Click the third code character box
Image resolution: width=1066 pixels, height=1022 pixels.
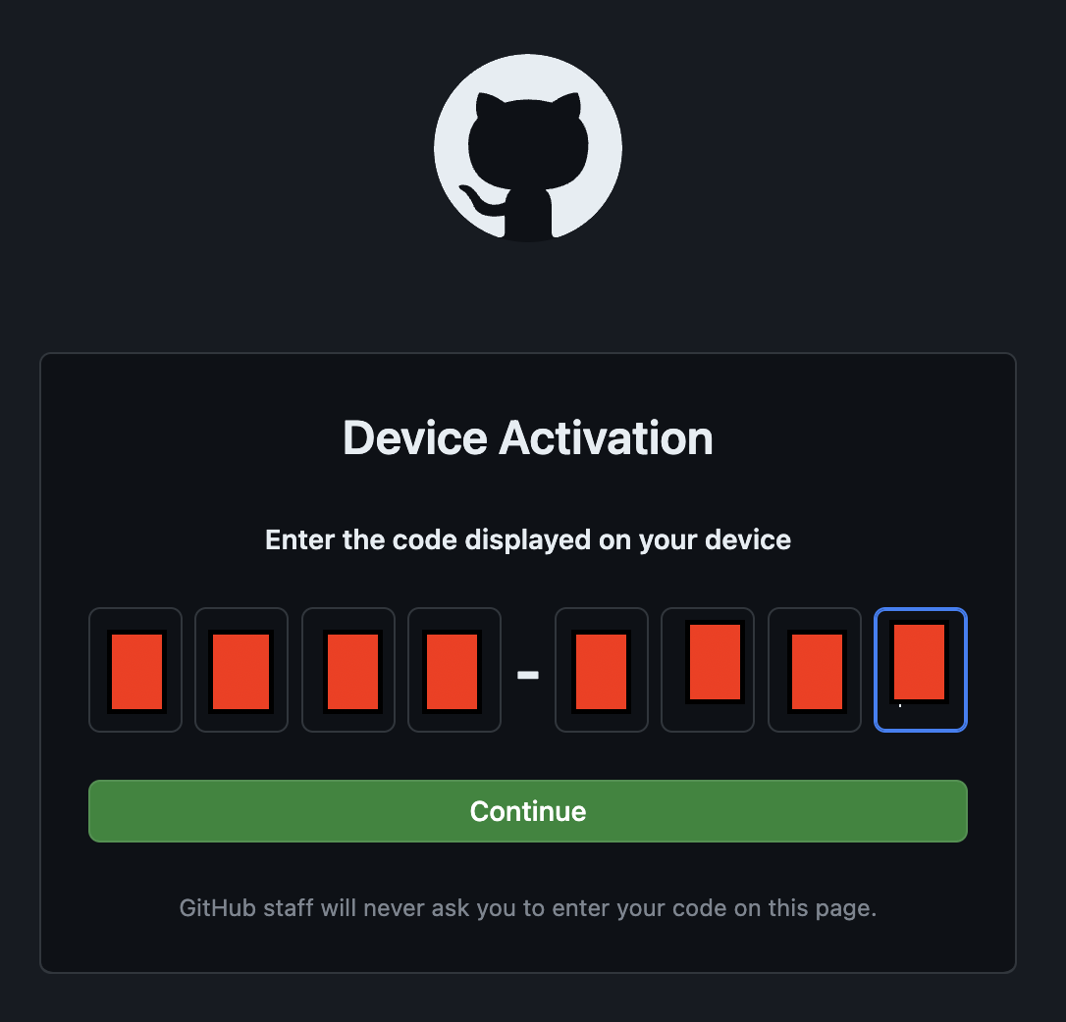pyautogui.click(x=348, y=670)
